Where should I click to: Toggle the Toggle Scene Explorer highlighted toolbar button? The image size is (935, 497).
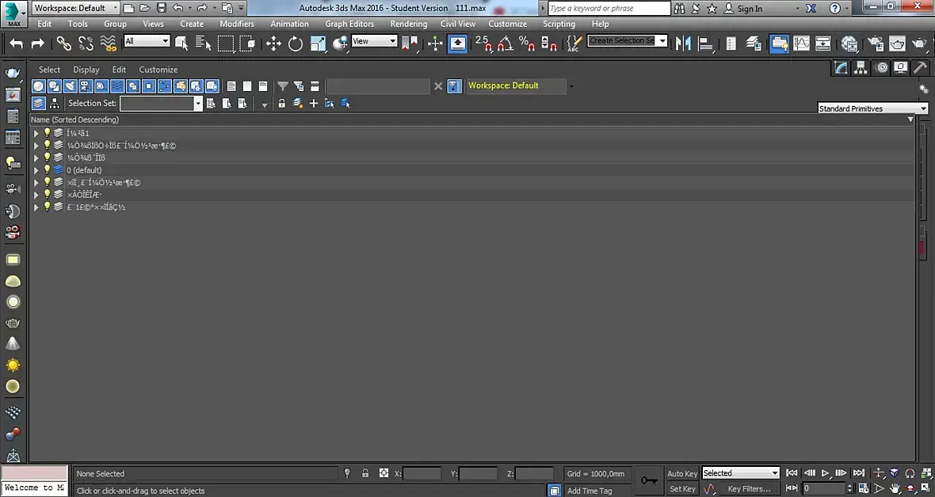(779, 44)
